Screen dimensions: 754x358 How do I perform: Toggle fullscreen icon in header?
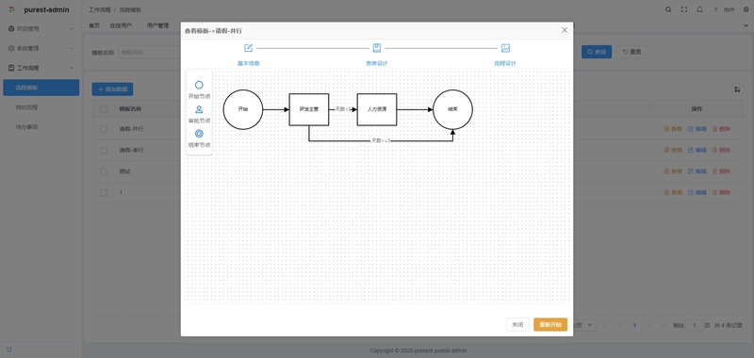coord(684,9)
